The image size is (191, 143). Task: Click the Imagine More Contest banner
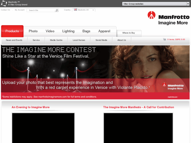click(95, 72)
